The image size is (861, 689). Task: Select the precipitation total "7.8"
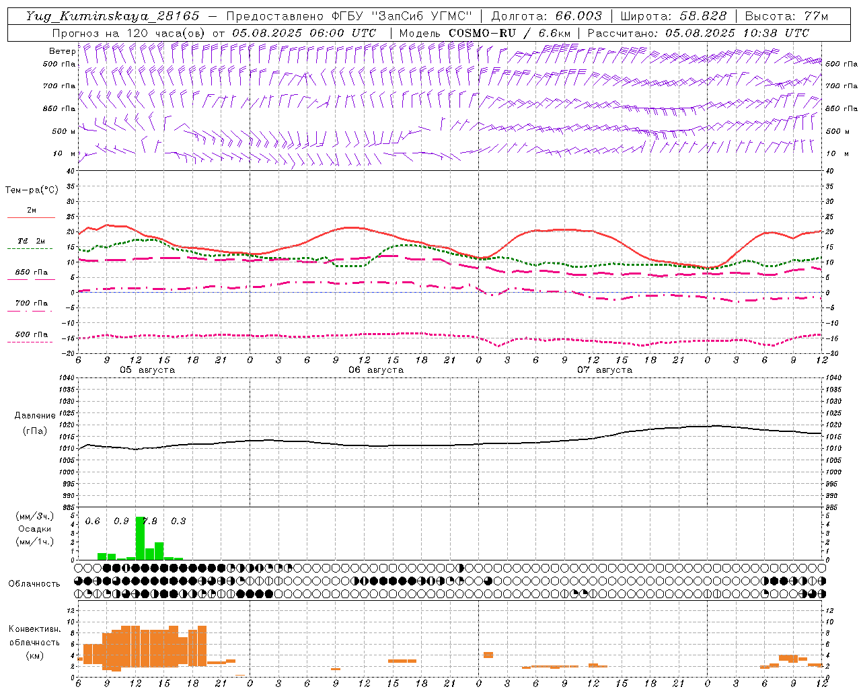[151, 521]
